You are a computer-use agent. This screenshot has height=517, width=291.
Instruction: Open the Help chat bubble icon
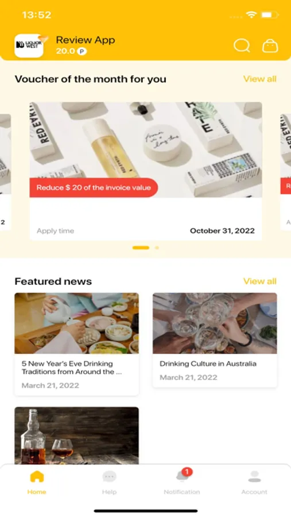click(109, 476)
